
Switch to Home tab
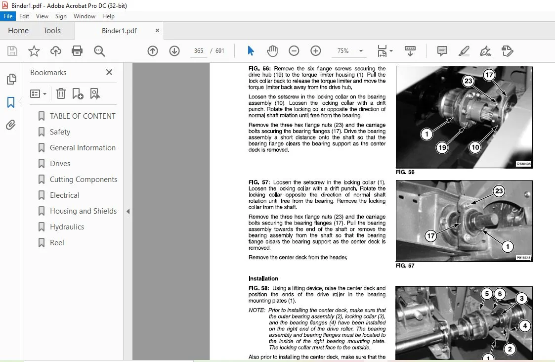pos(18,31)
